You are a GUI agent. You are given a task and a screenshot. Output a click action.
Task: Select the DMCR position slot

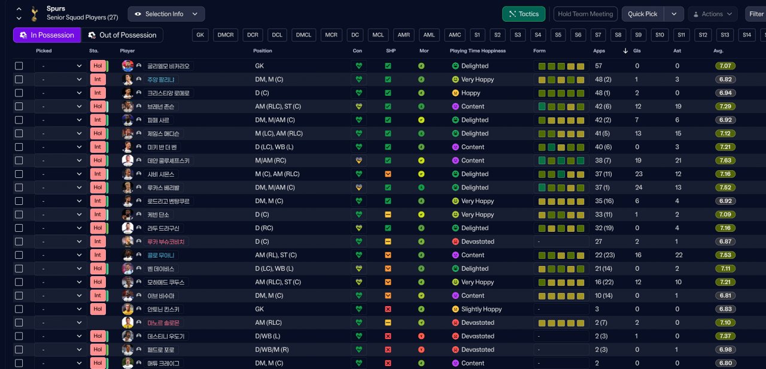[226, 35]
